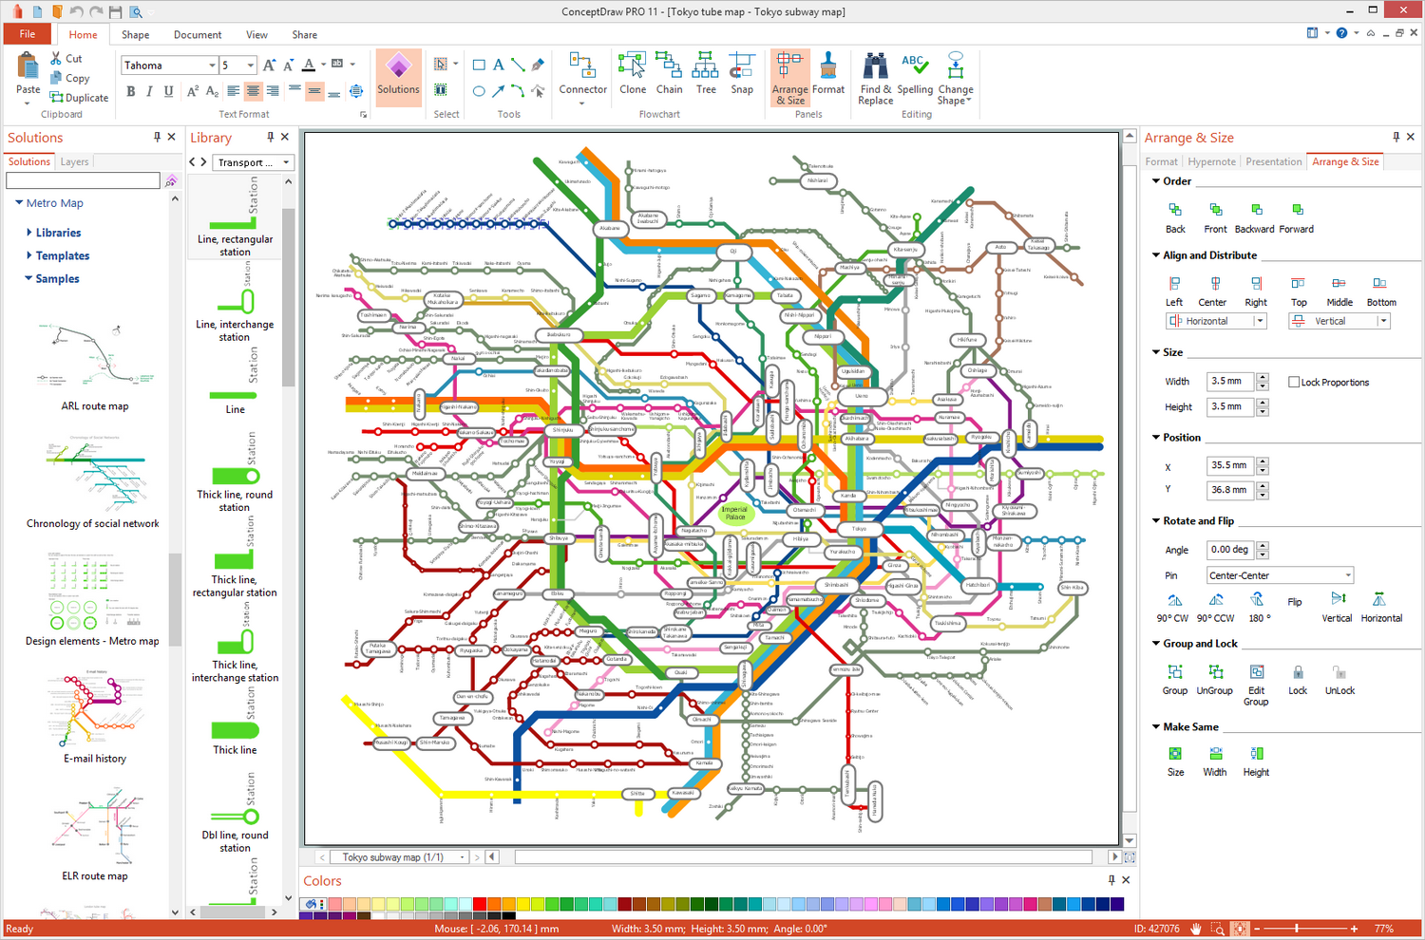Collapse the Align and Distribute section

click(1156, 254)
